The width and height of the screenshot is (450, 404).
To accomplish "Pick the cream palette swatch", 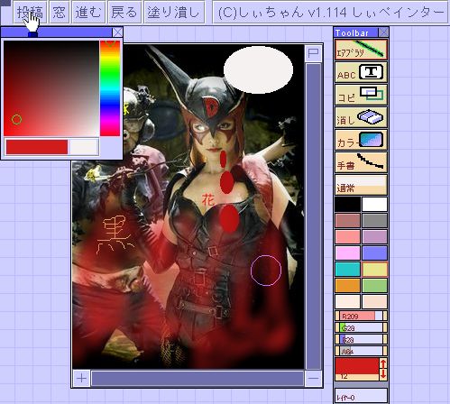I will pos(347,301).
